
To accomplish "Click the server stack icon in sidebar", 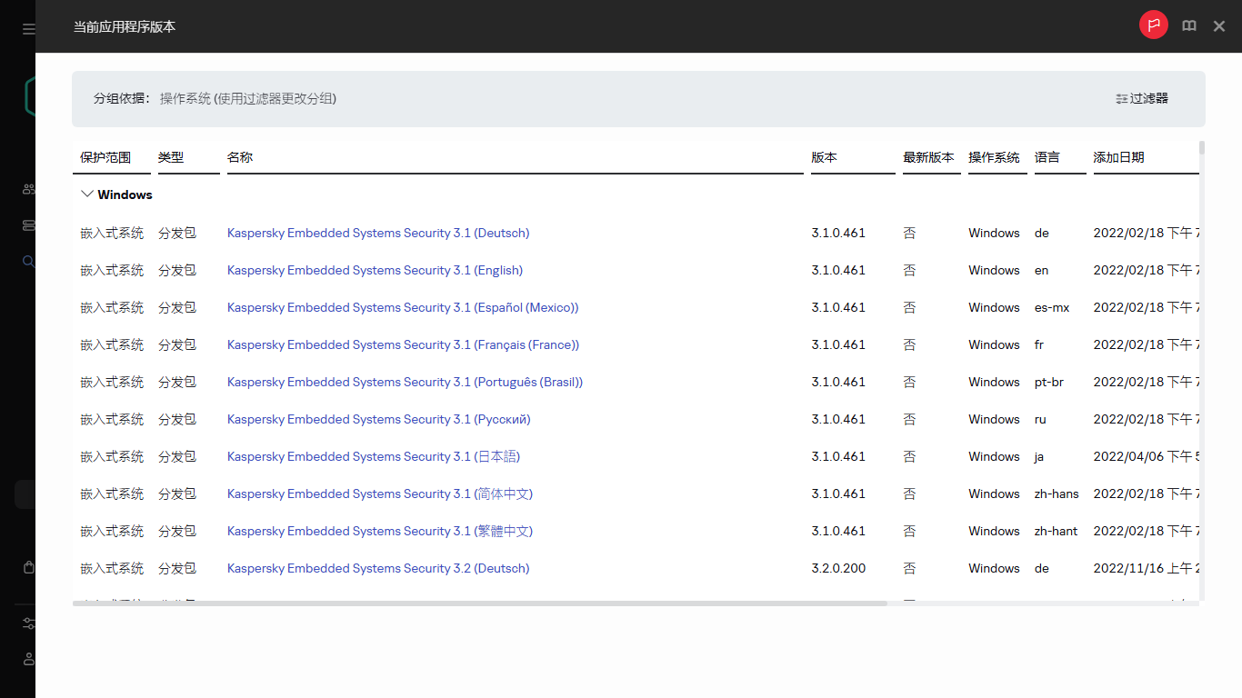I will [x=28, y=225].
